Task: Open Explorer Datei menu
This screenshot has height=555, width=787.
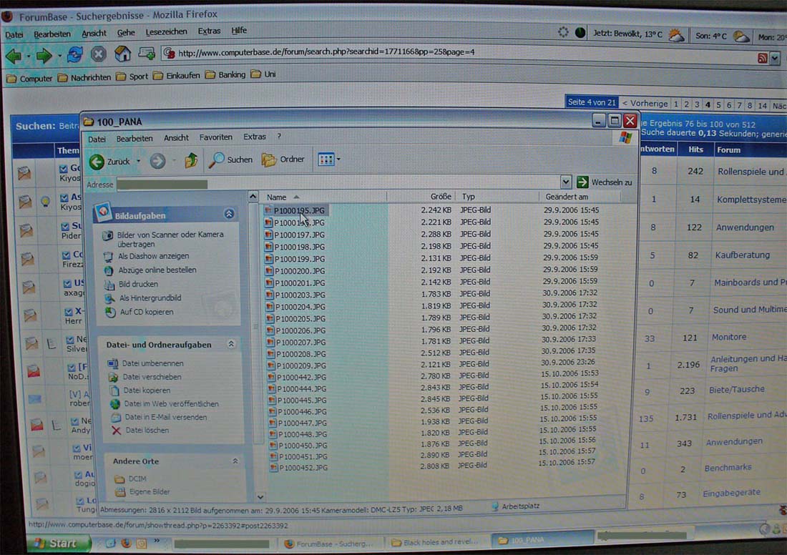Action: click(x=97, y=139)
